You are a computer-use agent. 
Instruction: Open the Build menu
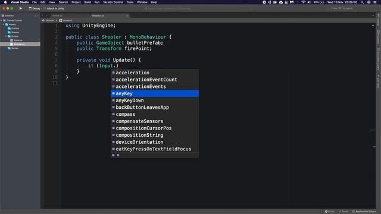pos(88,2)
